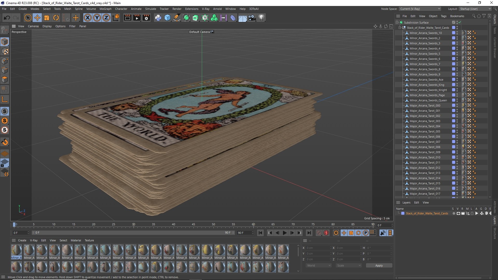This screenshot has width=498, height=280.
Task: Open the material manager Create menu
Action: [x=22, y=240]
